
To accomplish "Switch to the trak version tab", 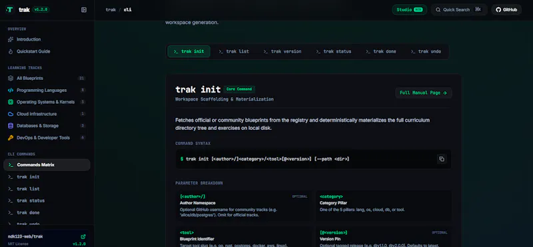I will 282,52.
